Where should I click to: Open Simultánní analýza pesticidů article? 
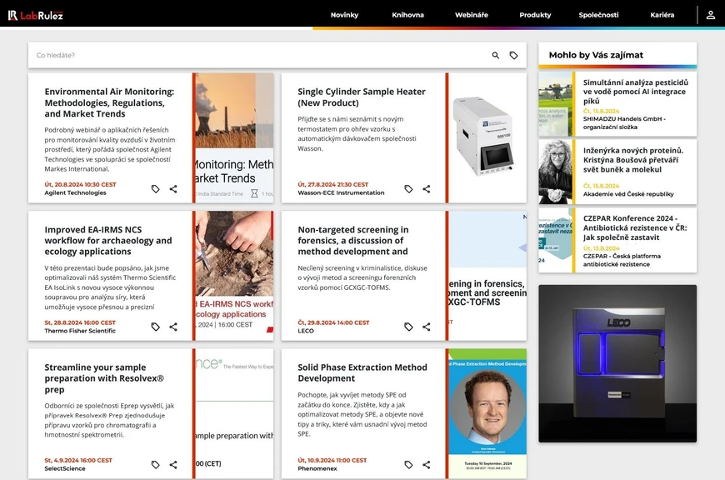[x=635, y=92]
